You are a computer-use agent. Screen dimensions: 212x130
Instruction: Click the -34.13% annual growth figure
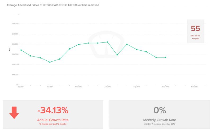coord(53,110)
